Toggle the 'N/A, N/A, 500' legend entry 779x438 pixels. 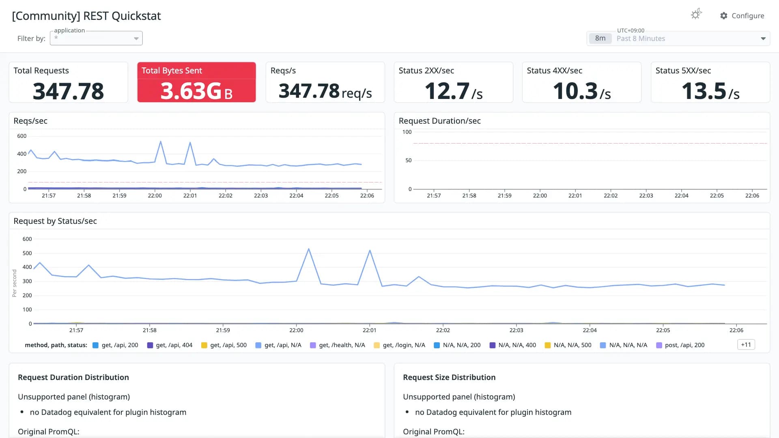(x=568, y=345)
